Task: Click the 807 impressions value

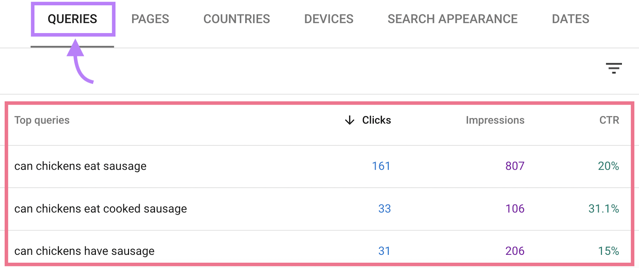Action: [x=515, y=166]
